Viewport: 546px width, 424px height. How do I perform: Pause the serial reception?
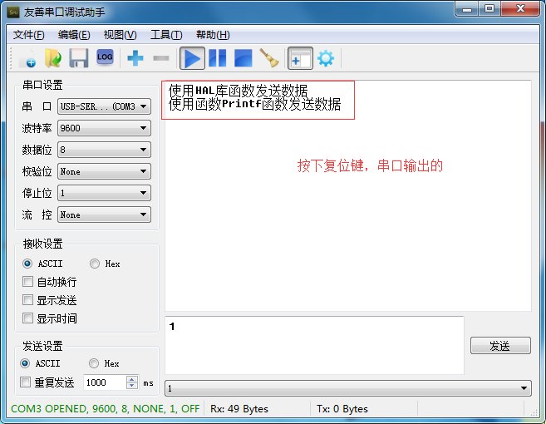point(217,58)
